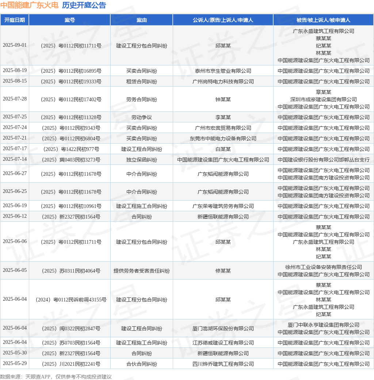This screenshot has height=380, width=374.
Task: Click defendant 章某某
Action: pyautogui.click(x=323, y=92)
